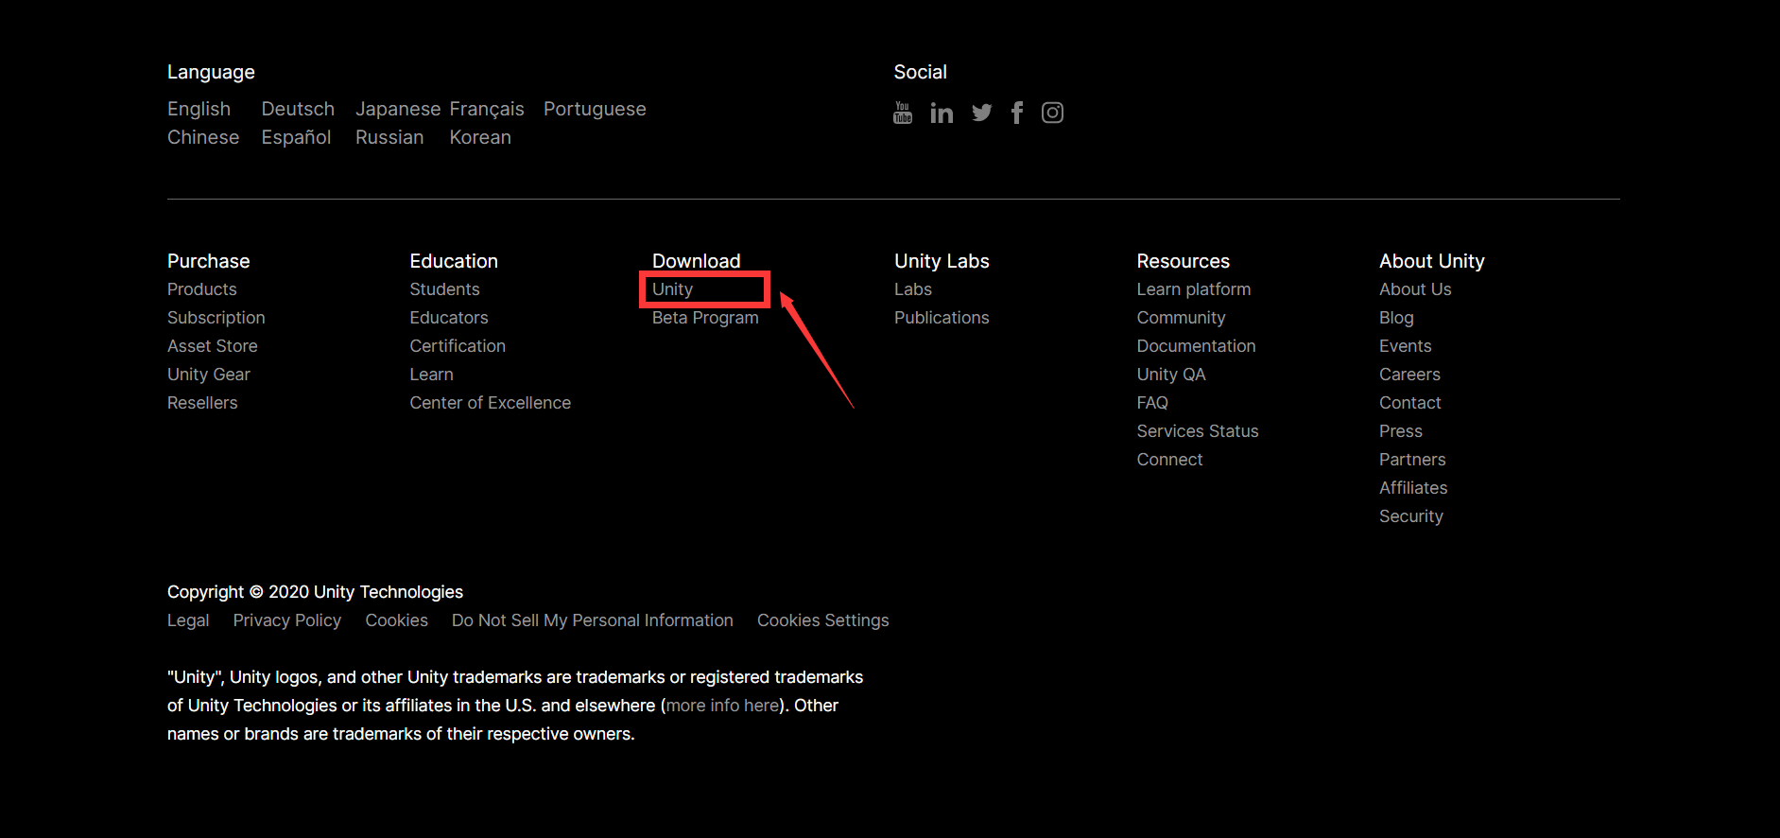Open the Privacy Policy link

[287, 620]
